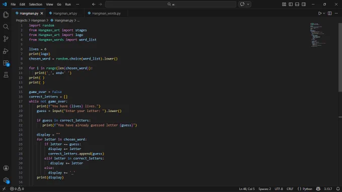The height and width of the screenshot is (192, 342).
Task: Open Customize Layout icon
Action: pyautogui.click(x=284, y=4)
